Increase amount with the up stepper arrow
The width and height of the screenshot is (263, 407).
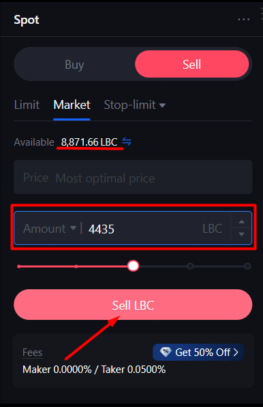click(242, 221)
